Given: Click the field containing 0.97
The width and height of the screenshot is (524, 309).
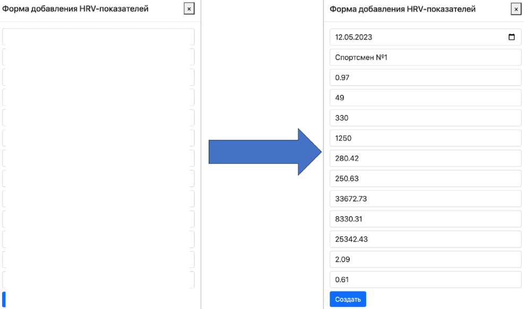Looking at the screenshot, I should [425, 78].
